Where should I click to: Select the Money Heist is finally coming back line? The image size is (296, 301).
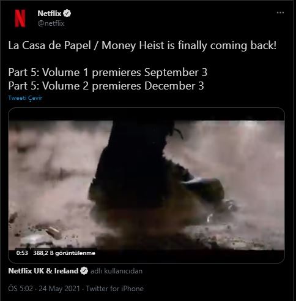(142, 45)
